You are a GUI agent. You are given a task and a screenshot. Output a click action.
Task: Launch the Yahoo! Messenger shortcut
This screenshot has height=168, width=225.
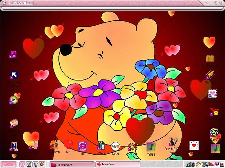[214, 112]
